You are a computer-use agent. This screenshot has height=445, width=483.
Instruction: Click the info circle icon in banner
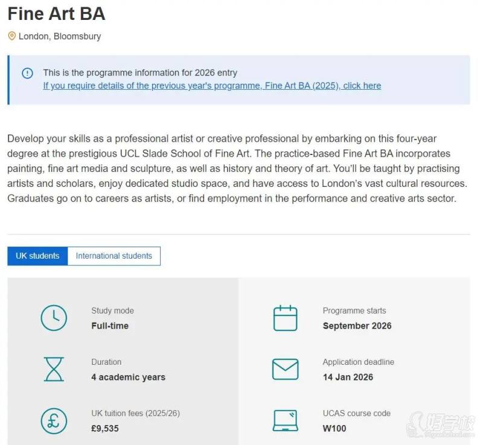coord(27,74)
